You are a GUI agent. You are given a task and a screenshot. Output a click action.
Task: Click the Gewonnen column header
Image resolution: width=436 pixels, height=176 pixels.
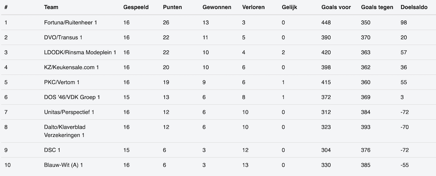pos(217,7)
